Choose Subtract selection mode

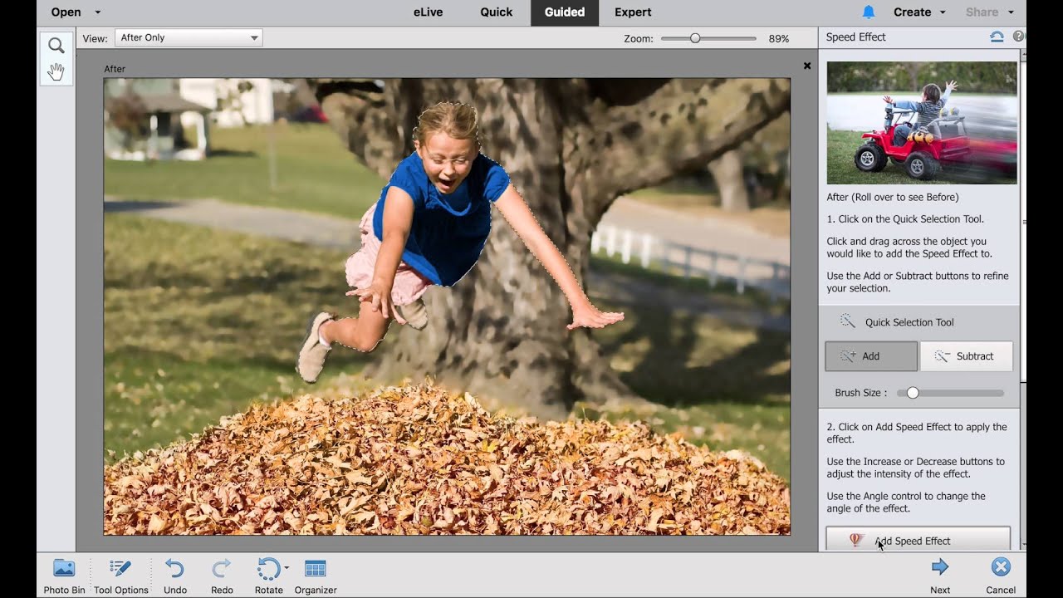click(x=967, y=355)
